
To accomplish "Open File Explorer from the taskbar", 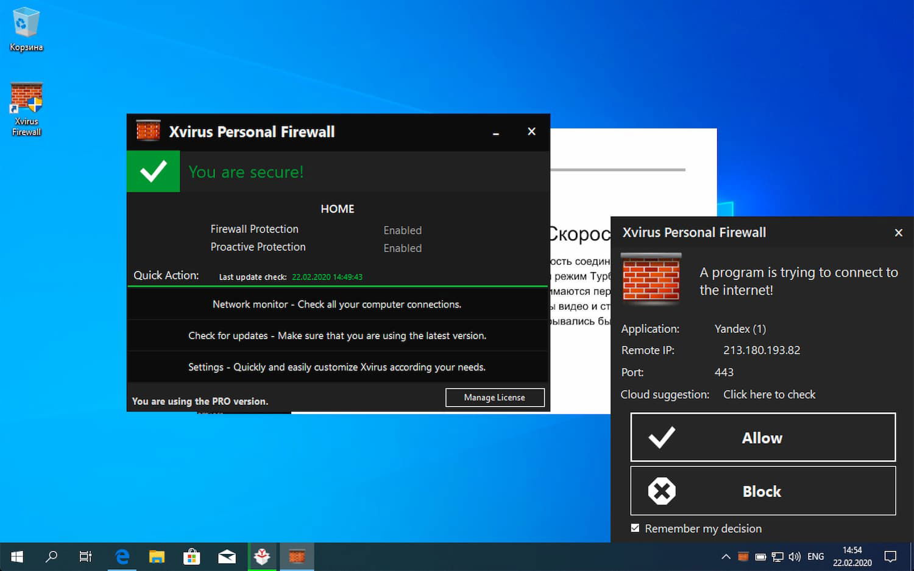I will click(x=157, y=556).
